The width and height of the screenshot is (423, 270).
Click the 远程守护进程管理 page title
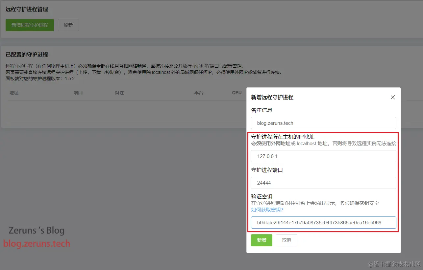coord(26,10)
